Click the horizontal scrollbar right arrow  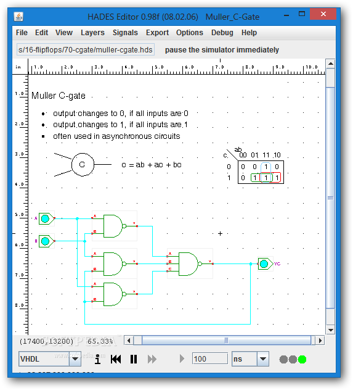[320, 341]
